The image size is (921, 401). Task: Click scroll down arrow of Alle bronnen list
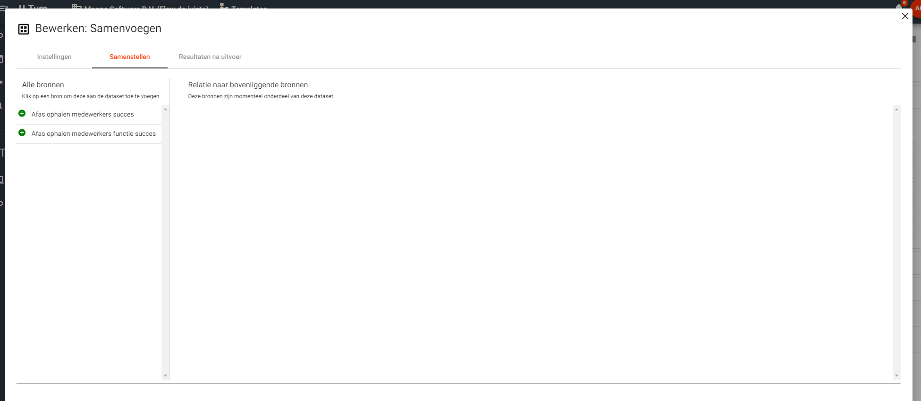point(165,376)
